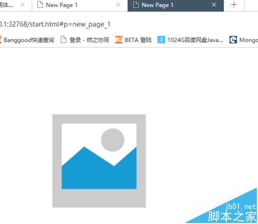Click the image placeholder on the page

pyautogui.click(x=99, y=161)
